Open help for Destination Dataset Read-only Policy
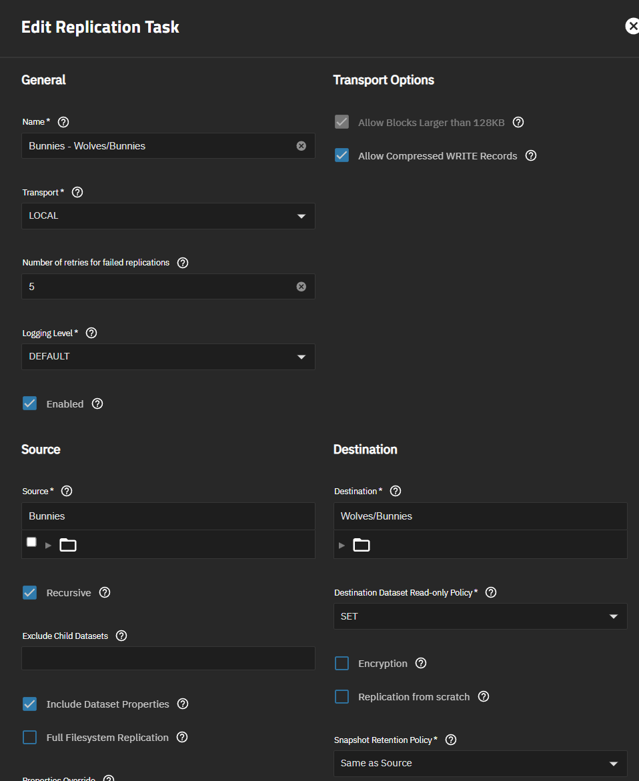639x781 pixels. point(491,592)
